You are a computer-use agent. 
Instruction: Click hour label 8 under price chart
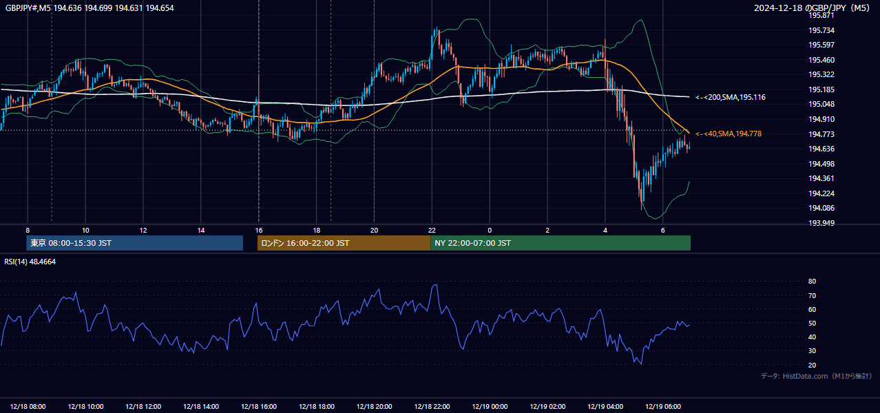pyautogui.click(x=28, y=230)
